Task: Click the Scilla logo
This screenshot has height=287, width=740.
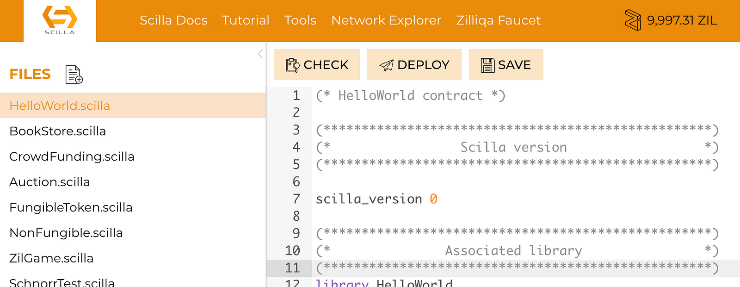Action: (60, 20)
